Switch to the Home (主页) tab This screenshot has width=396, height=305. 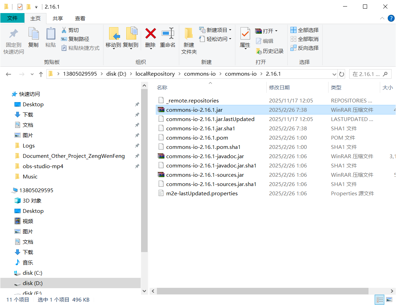pos(35,19)
